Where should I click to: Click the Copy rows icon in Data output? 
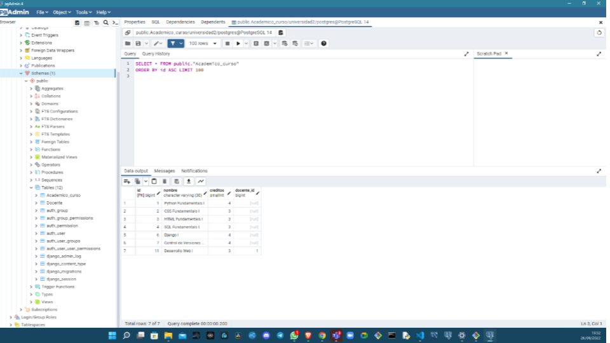tap(137, 181)
